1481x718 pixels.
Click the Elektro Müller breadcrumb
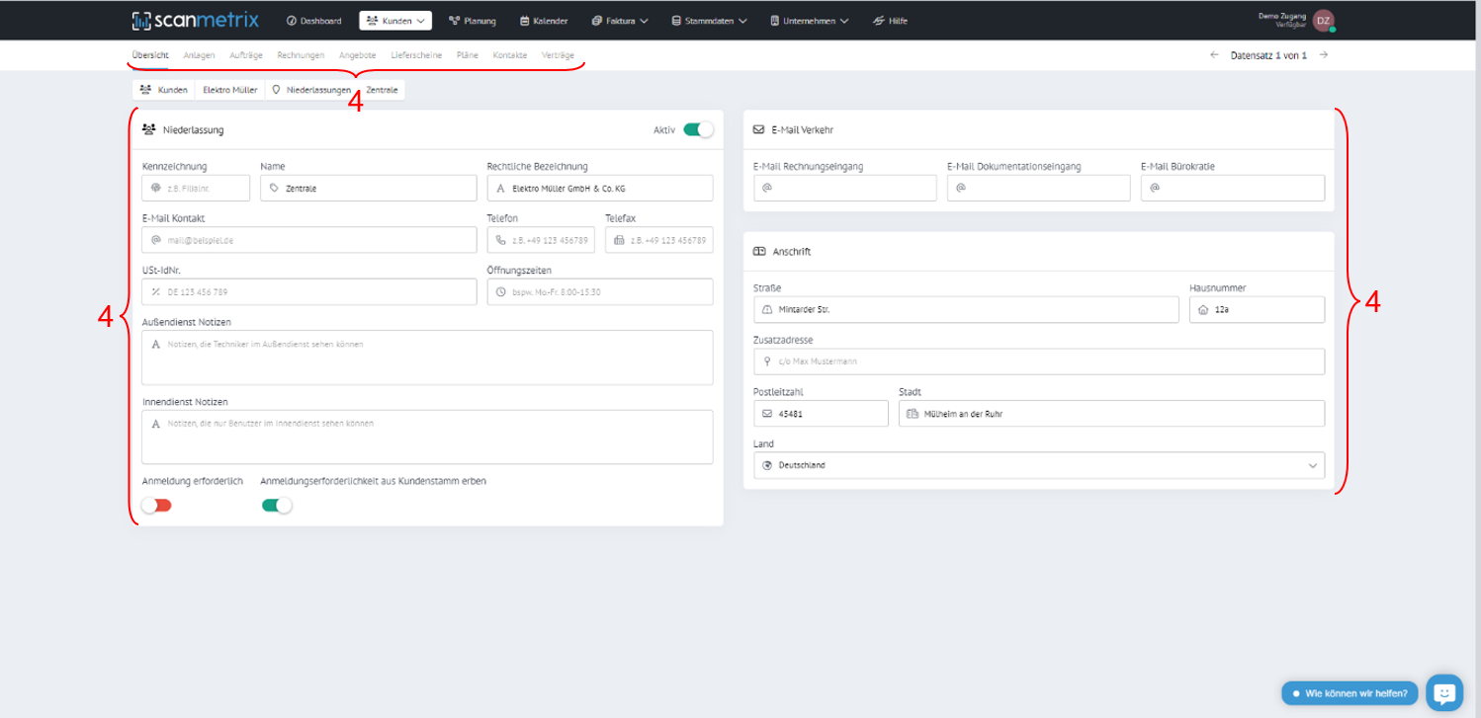point(229,90)
